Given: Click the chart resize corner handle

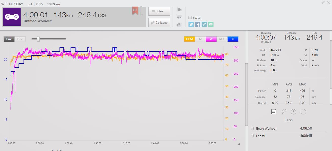Looking at the screenshot, I should pos(239,144).
